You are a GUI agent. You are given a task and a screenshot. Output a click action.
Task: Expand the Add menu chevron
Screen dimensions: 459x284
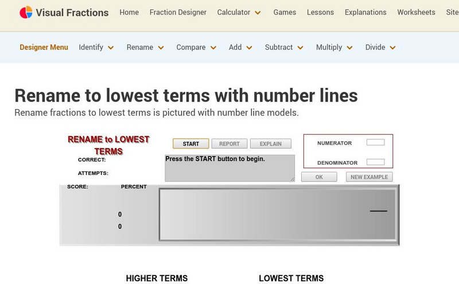point(240,48)
